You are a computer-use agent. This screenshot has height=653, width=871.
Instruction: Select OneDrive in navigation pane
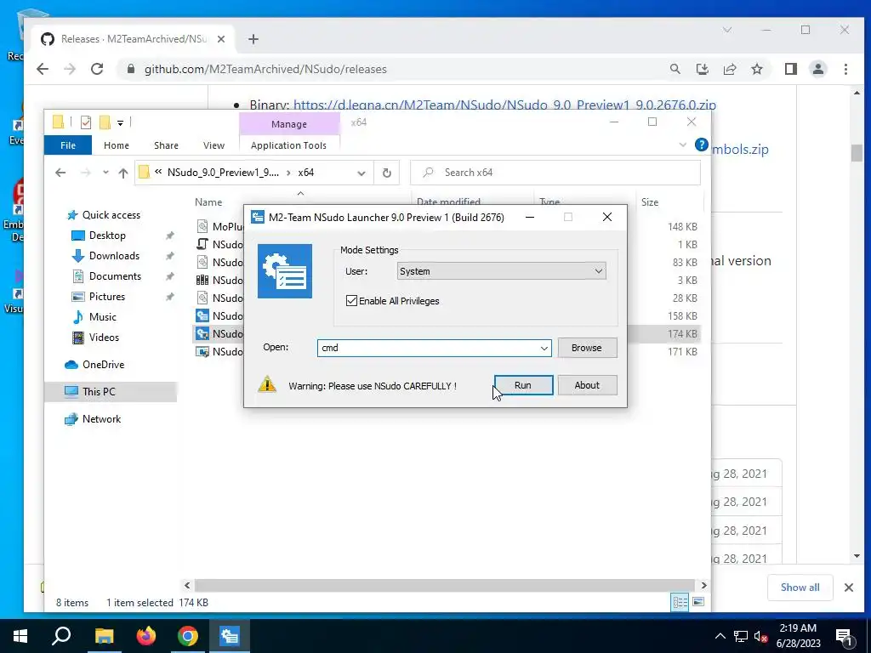[x=103, y=365]
